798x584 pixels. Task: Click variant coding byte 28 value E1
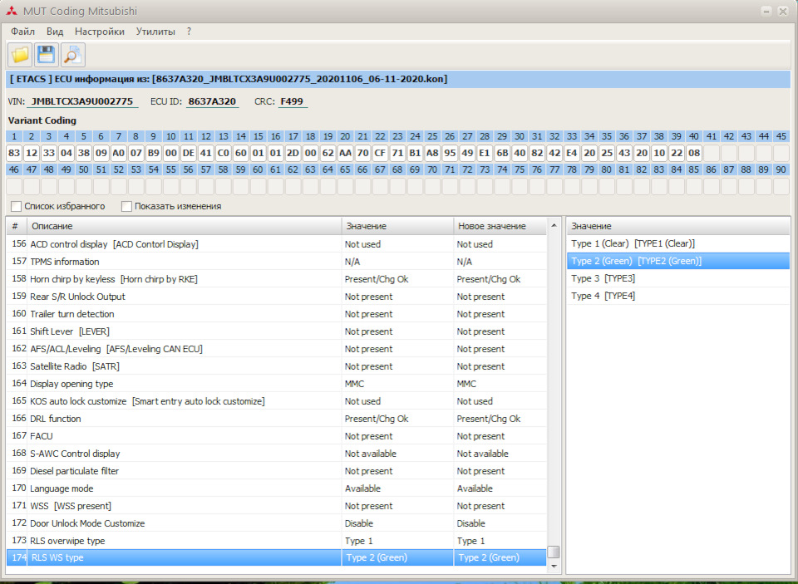click(485, 153)
